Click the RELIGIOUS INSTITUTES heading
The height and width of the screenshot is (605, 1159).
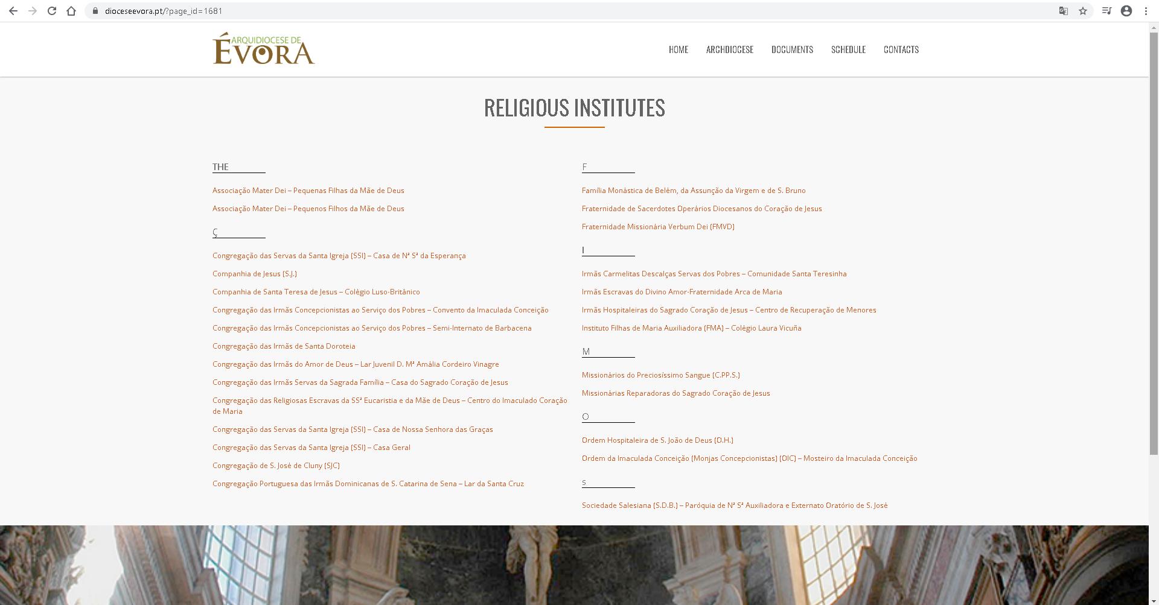coord(575,107)
